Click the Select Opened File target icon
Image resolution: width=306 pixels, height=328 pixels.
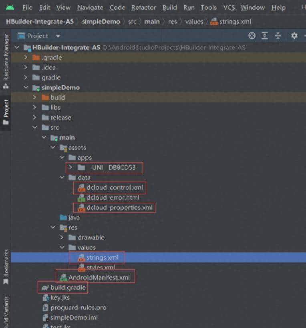tap(252, 36)
